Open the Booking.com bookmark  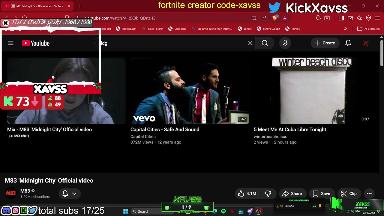coord(126,29)
